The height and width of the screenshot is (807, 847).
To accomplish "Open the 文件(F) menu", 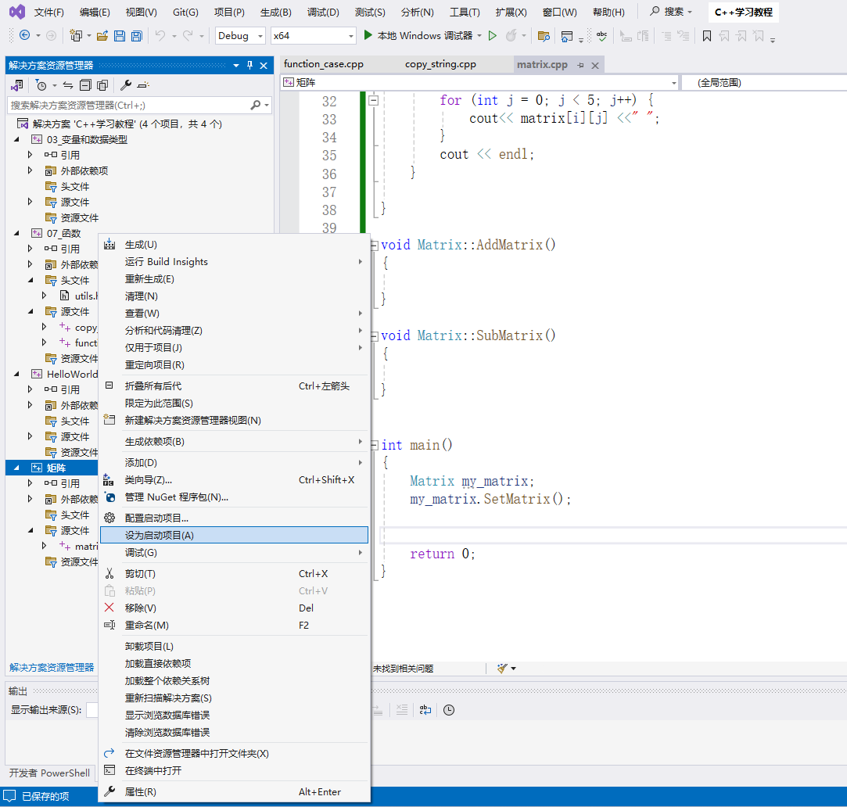I will (x=48, y=12).
